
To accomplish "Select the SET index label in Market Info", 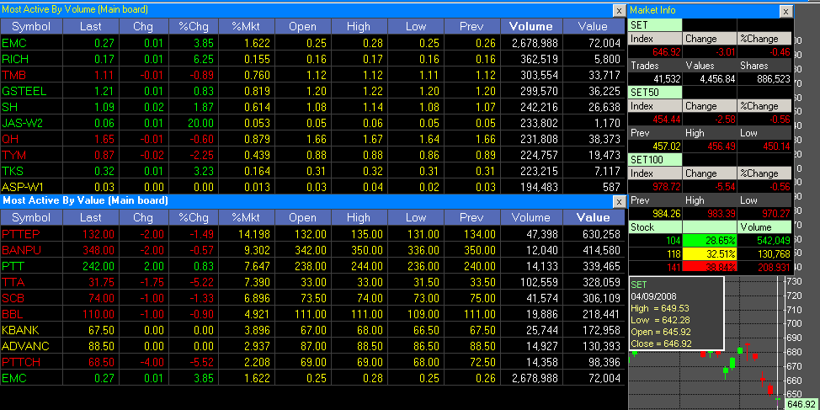I will [655, 24].
